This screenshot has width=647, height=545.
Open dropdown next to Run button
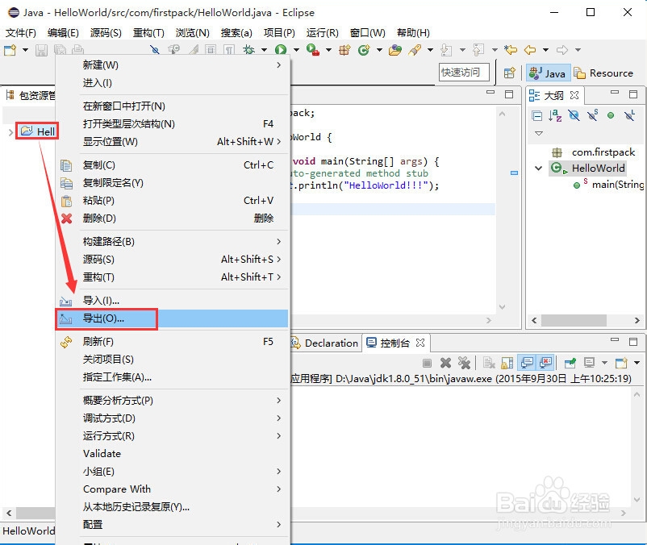pos(296,50)
